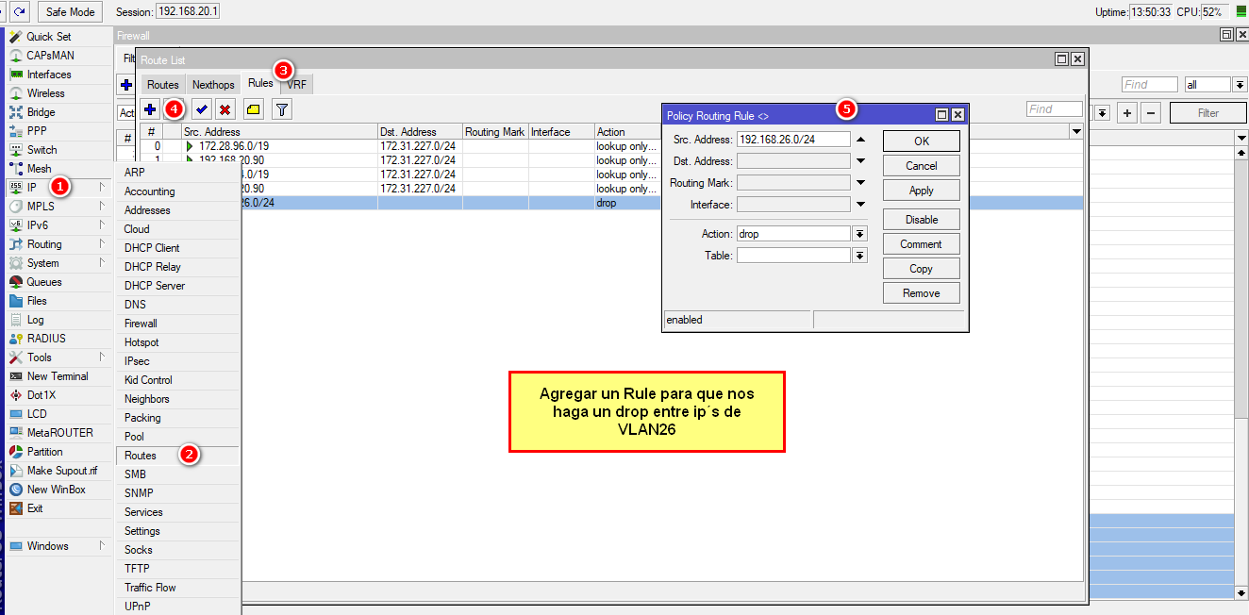Open New Terminal from the sidebar

tap(57, 376)
